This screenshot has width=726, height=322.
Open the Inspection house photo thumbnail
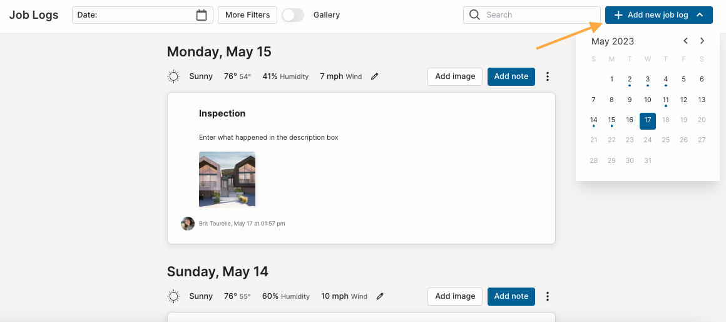(227, 179)
